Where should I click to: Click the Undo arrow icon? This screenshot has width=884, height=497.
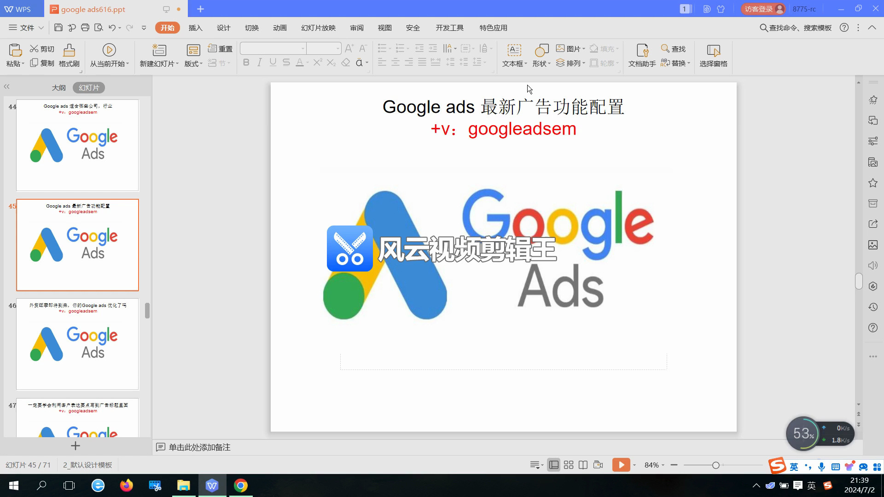[112, 28]
